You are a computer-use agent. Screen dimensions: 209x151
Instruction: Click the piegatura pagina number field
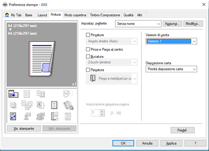click(95, 113)
